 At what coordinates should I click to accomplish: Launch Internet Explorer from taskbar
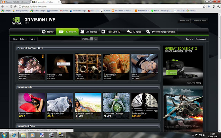click(14, 135)
